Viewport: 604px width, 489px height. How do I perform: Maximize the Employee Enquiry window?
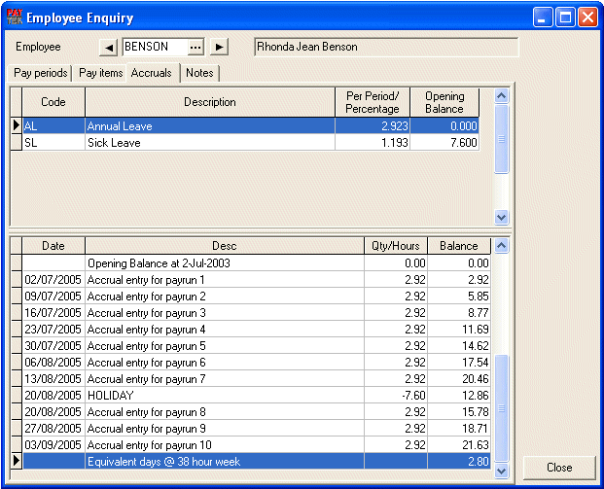pos(565,17)
